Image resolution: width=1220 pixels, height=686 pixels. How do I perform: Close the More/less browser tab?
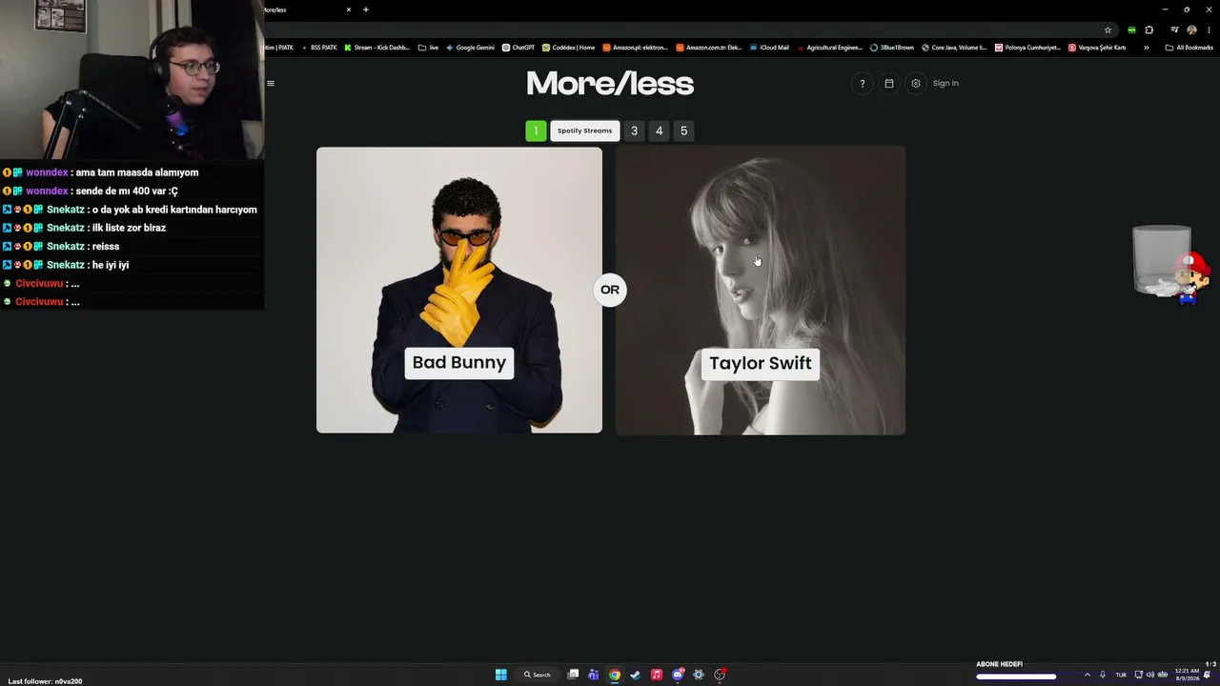pyautogui.click(x=349, y=10)
